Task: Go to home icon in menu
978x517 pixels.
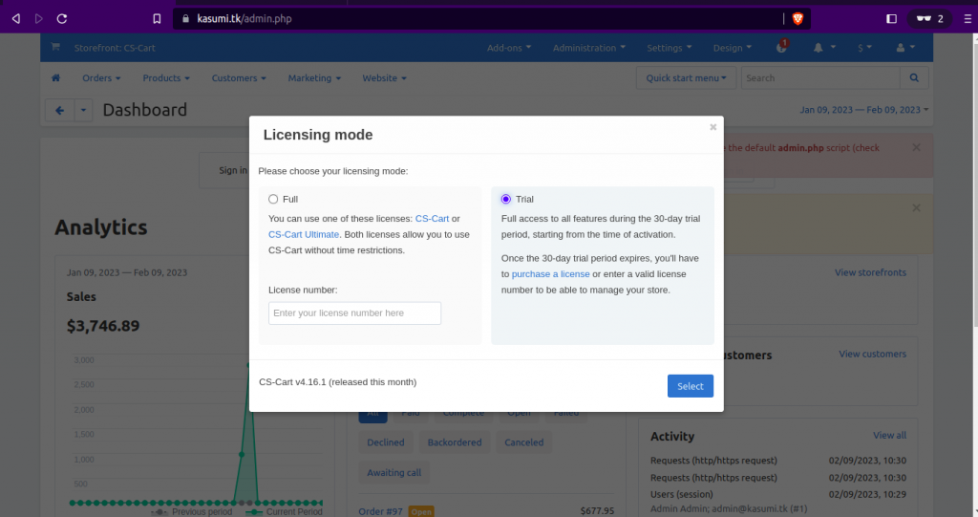Action: [55, 78]
